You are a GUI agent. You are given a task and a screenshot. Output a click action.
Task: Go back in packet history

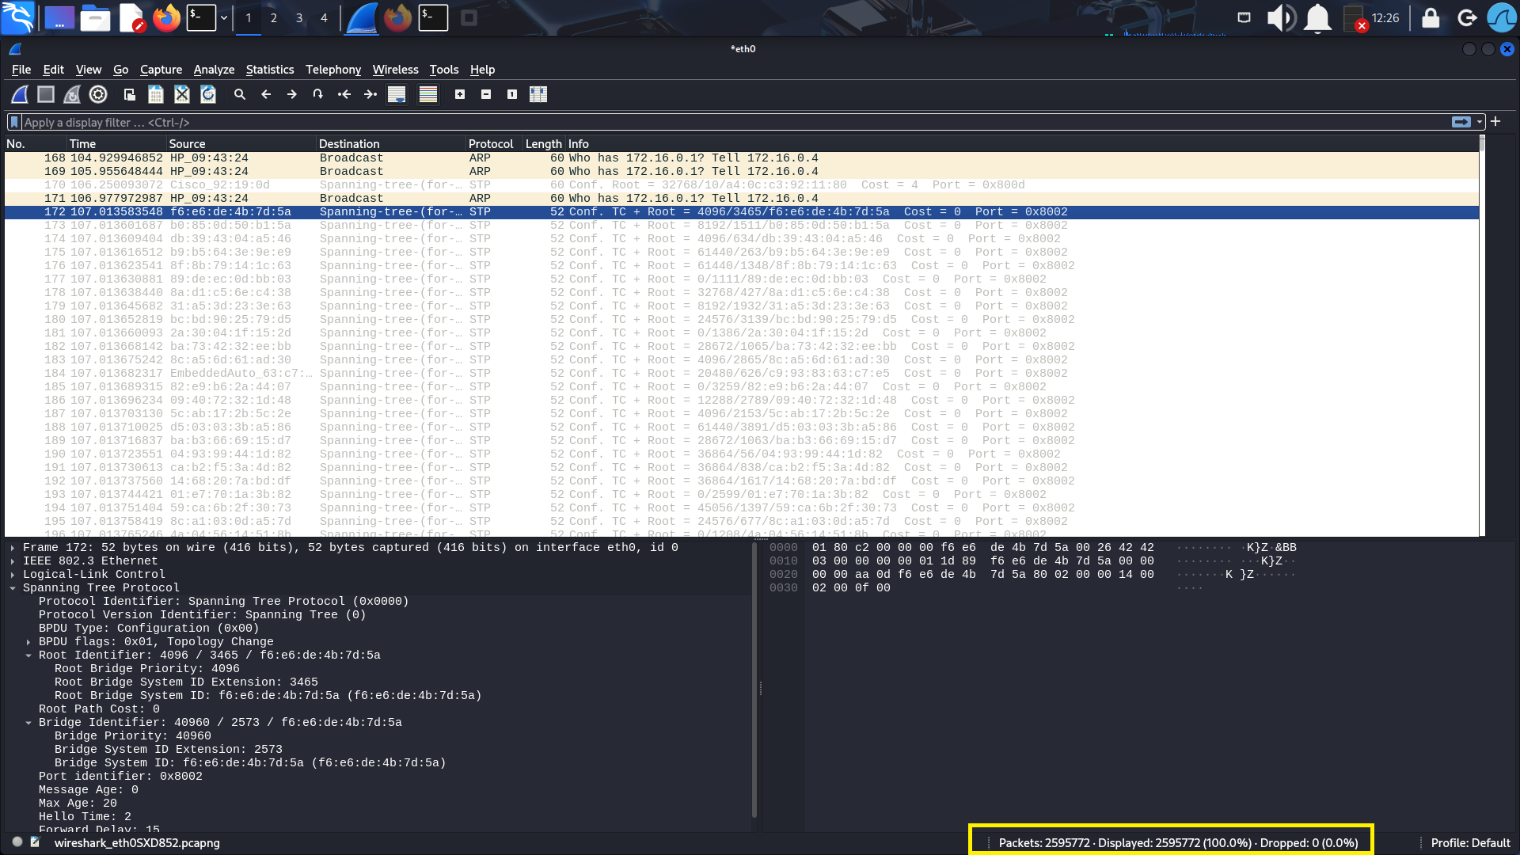[266, 94]
